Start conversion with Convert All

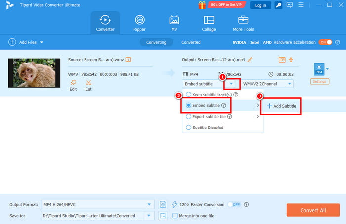[x=313, y=210]
